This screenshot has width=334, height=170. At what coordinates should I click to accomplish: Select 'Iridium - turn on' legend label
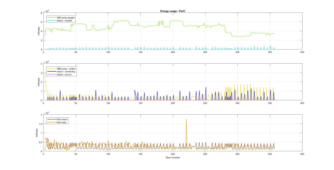(x=65, y=75)
